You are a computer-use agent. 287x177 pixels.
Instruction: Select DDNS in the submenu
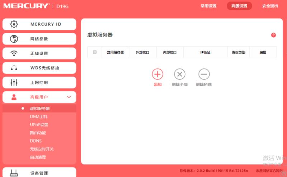pos(36,141)
